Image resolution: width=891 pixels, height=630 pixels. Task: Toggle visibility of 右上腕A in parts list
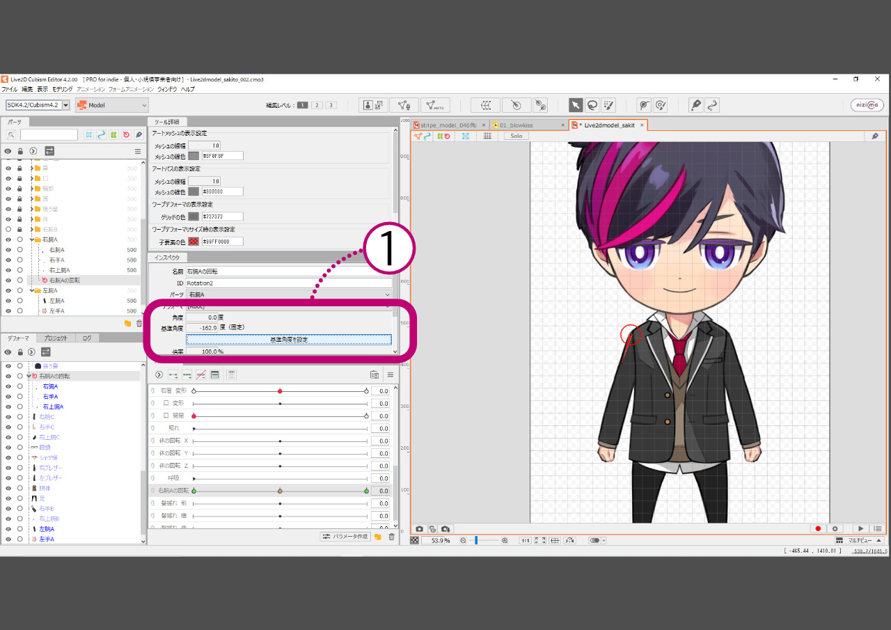click(8, 270)
